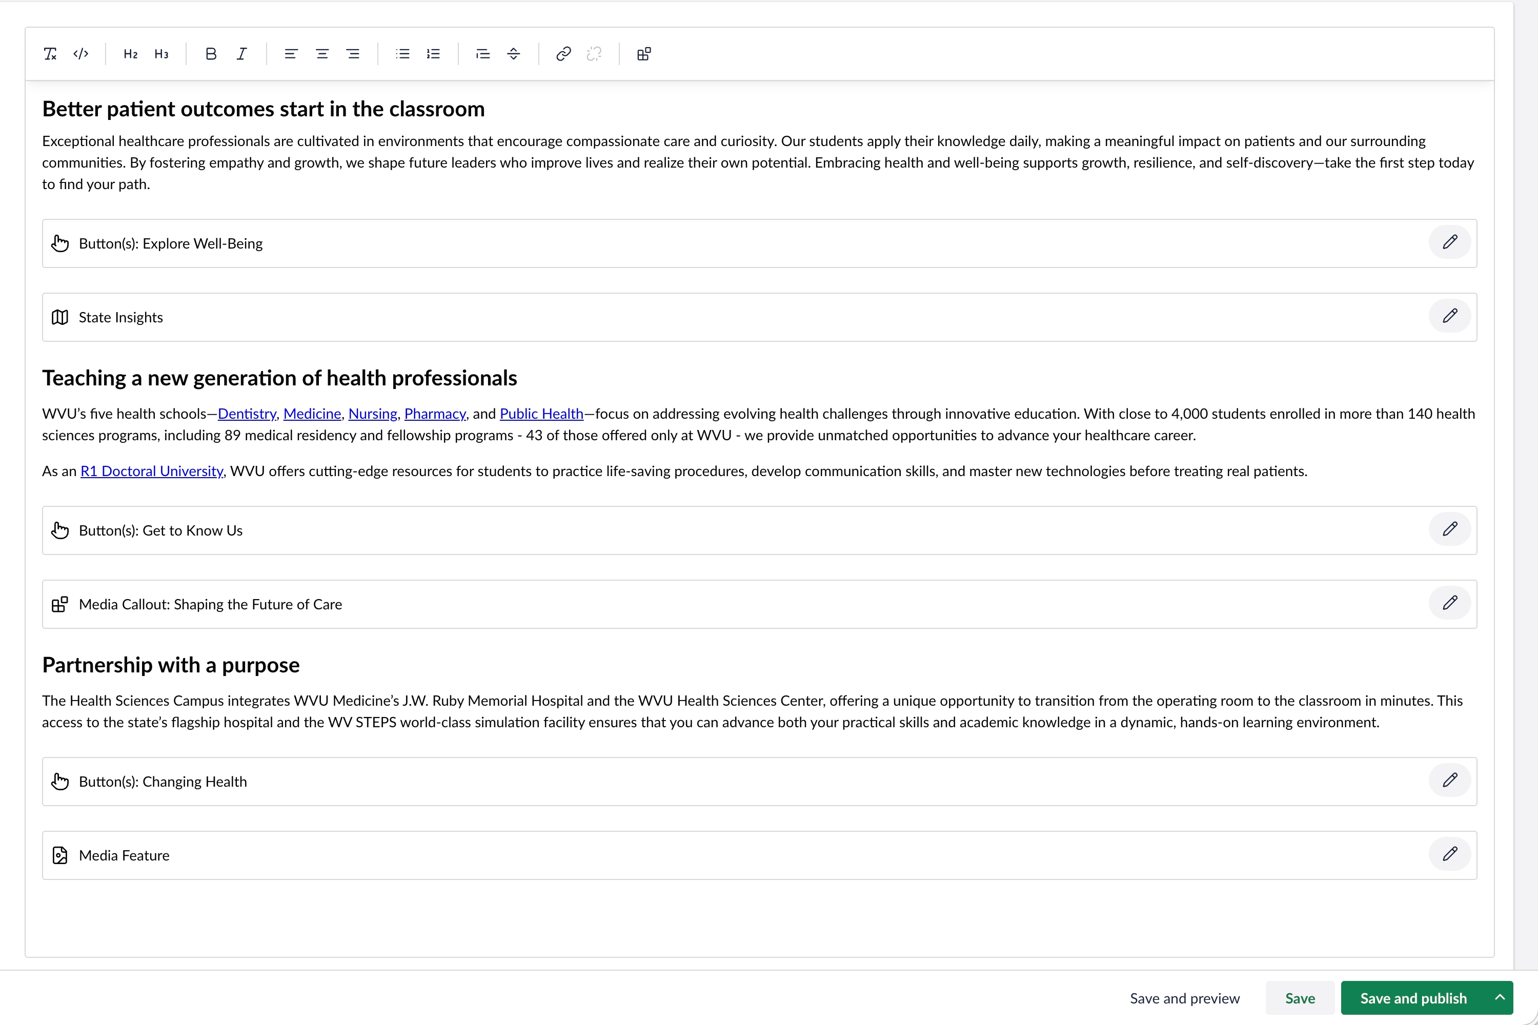The image size is (1538, 1025).
Task: Insert a numbered list
Action: (x=433, y=54)
